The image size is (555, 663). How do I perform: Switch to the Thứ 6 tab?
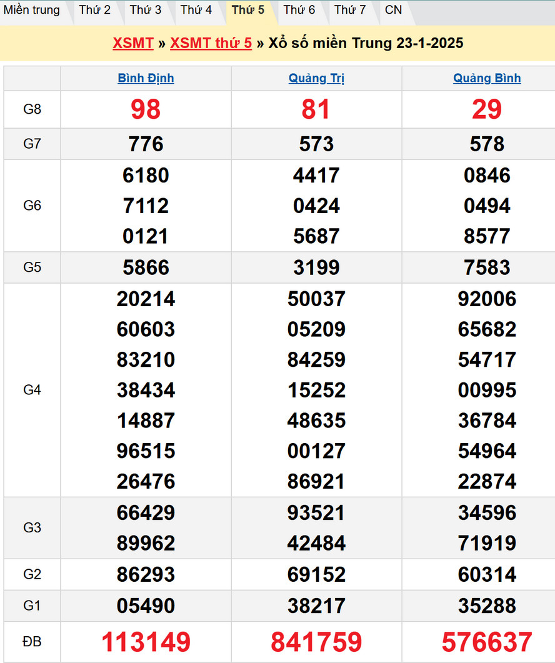pyautogui.click(x=299, y=10)
